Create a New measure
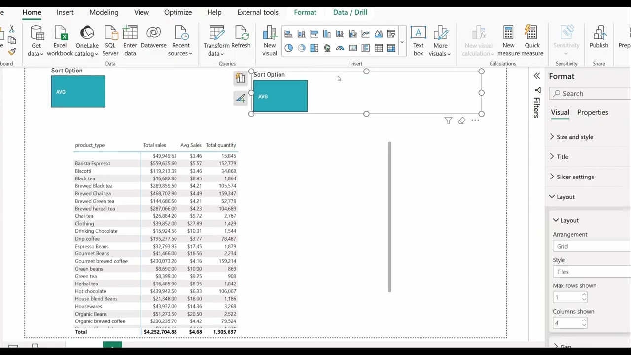The width and height of the screenshot is (631, 355). tap(508, 41)
